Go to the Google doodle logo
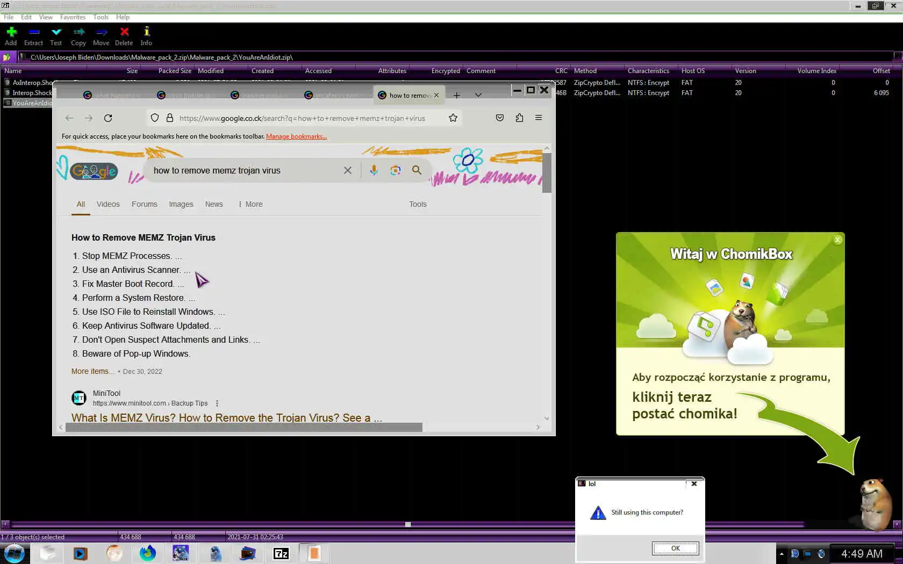Image resolution: width=903 pixels, height=564 pixels. pos(94,171)
